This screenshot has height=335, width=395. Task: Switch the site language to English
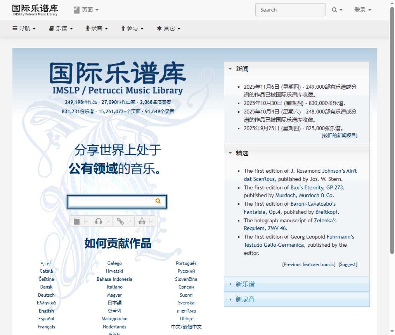click(x=46, y=311)
